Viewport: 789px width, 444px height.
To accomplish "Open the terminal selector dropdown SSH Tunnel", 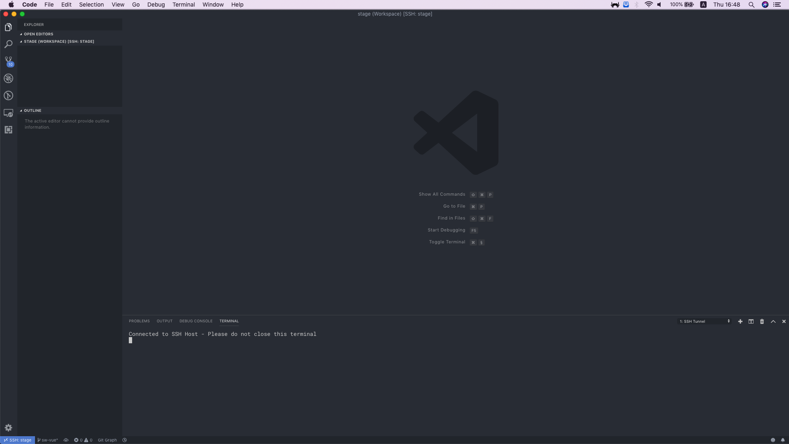I will click(x=704, y=321).
